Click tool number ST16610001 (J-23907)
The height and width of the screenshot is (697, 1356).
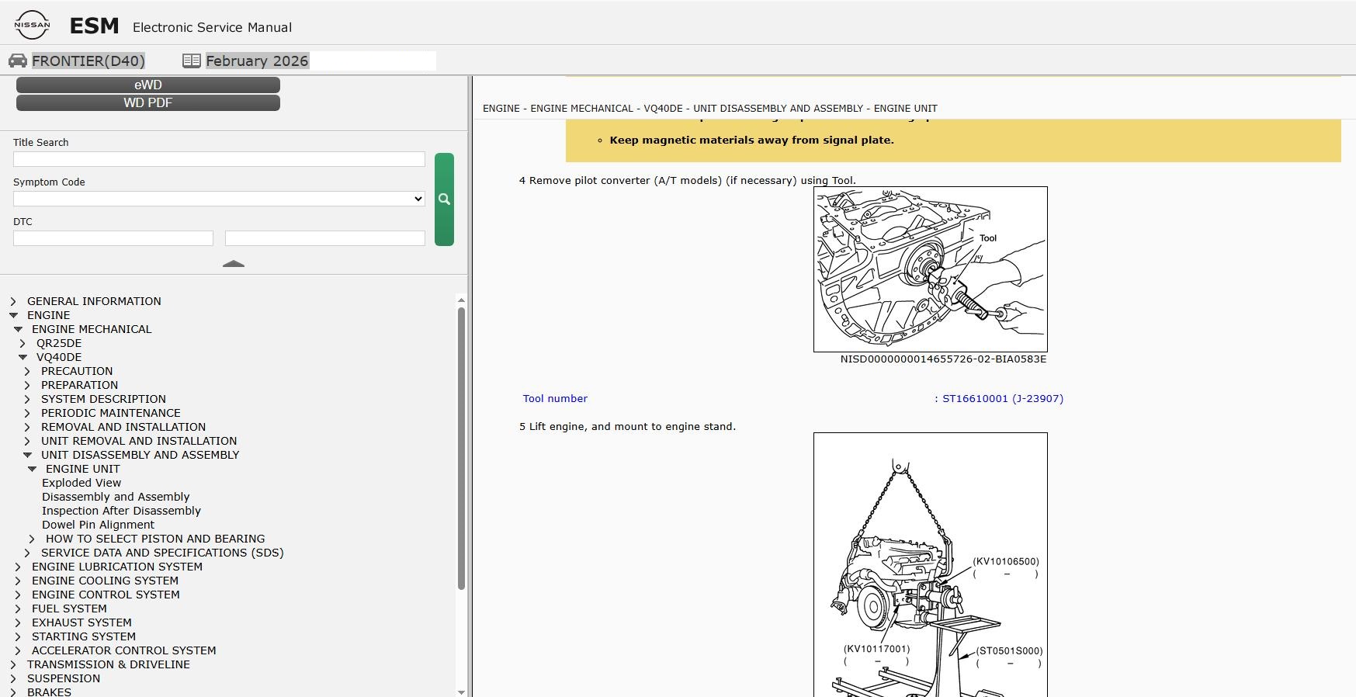click(x=1002, y=398)
